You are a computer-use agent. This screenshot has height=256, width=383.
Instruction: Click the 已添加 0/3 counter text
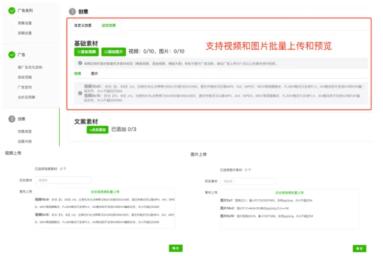(124, 130)
